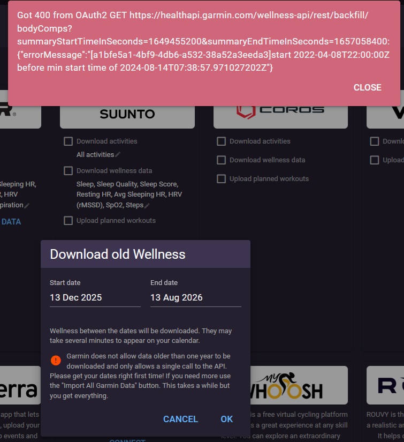
Task: Enable COROS Download activities checkbox
Action: (x=222, y=141)
